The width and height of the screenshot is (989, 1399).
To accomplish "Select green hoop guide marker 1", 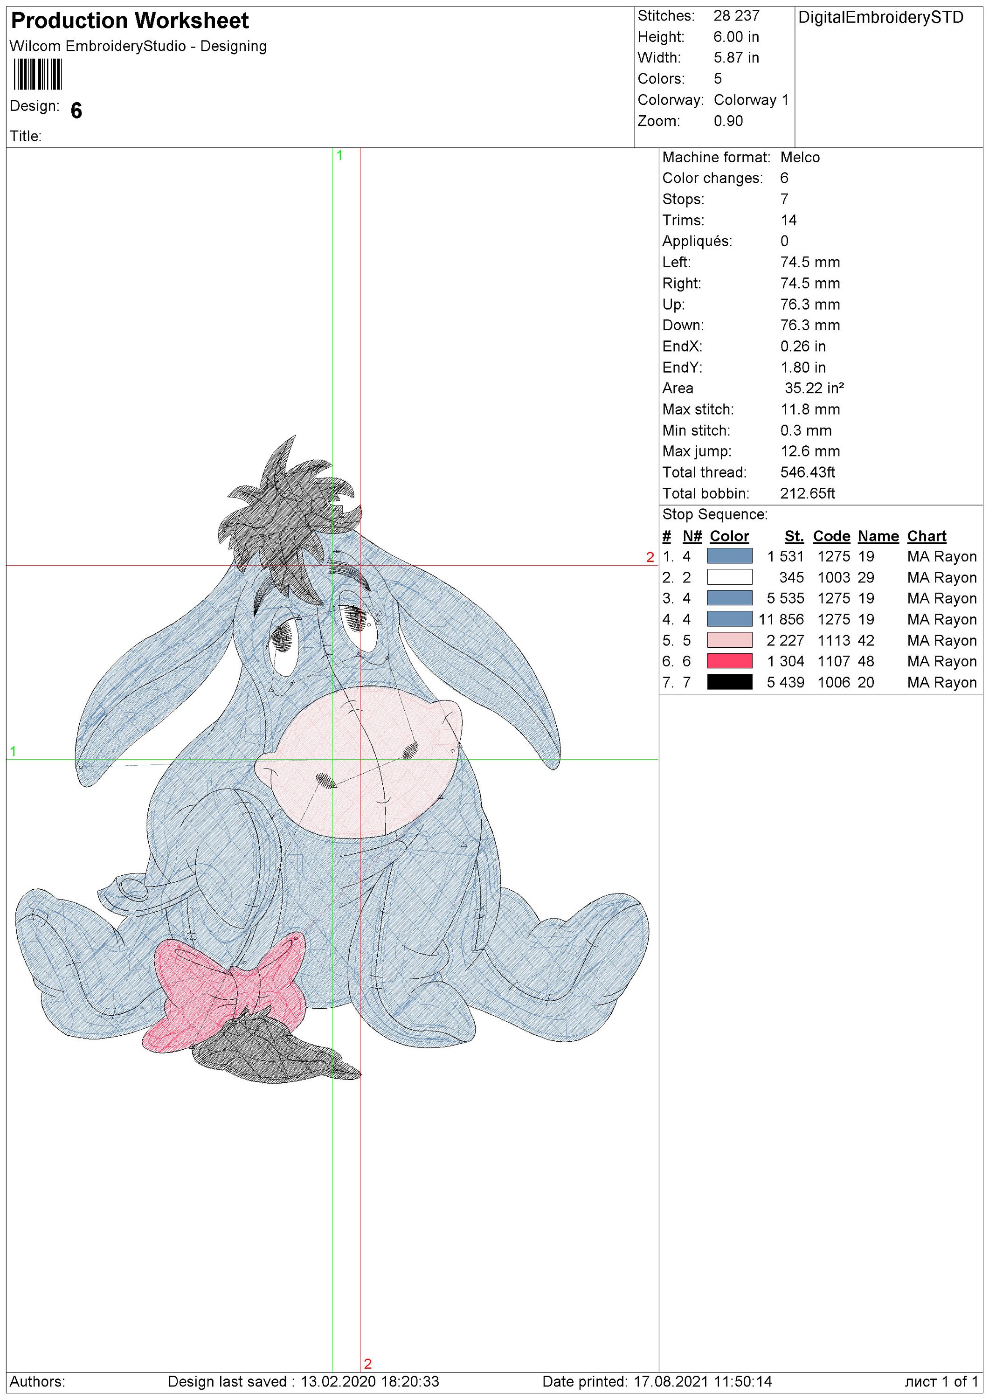I will pos(12,753).
